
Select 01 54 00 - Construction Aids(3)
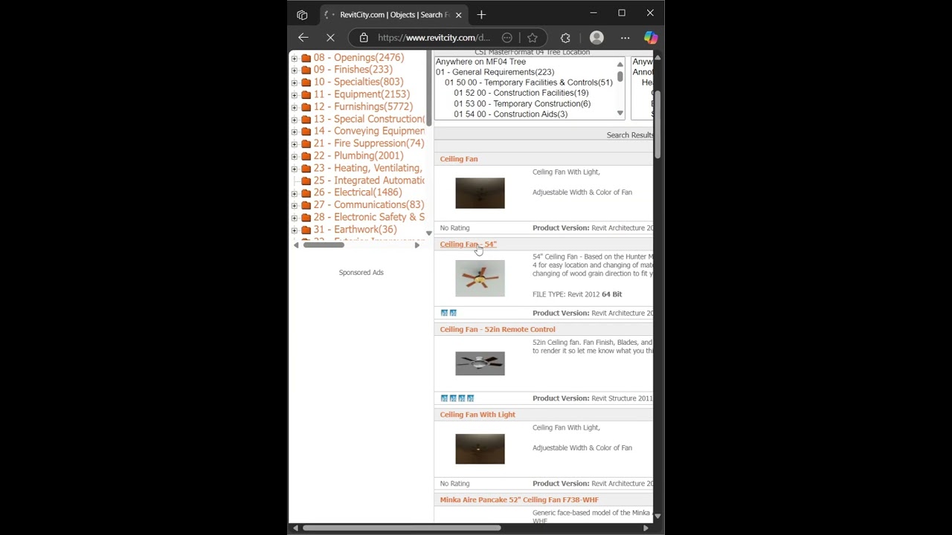click(x=511, y=114)
